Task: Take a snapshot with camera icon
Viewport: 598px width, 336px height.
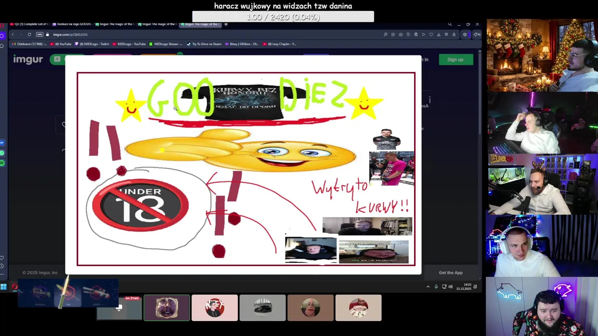Action: point(400,35)
